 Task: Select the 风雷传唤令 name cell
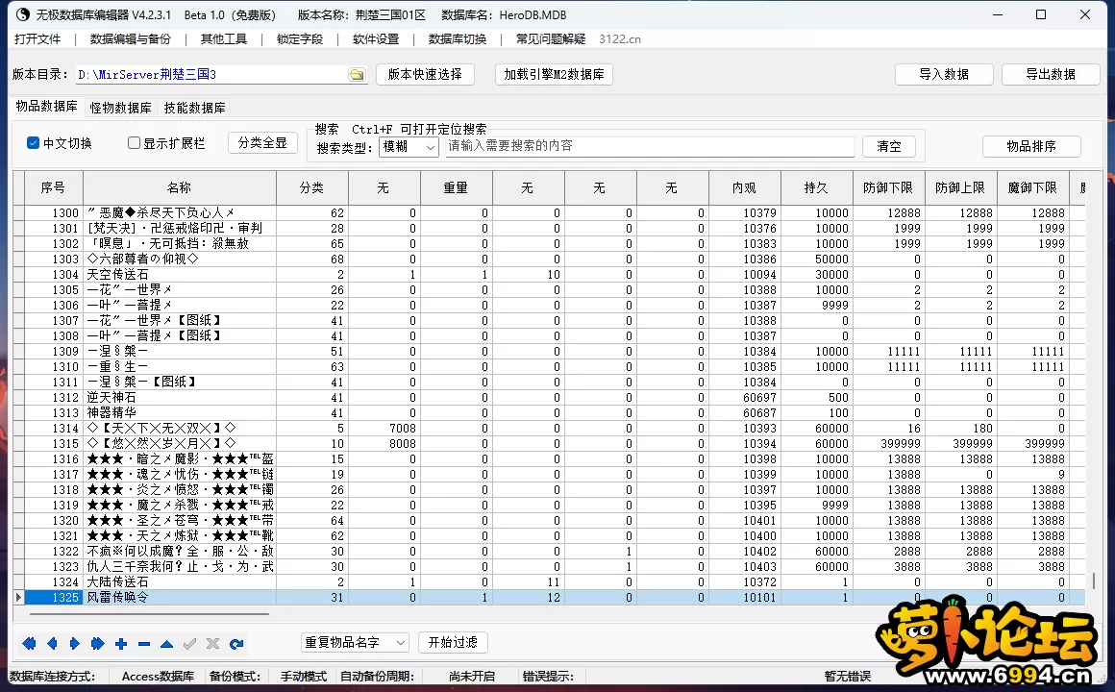(x=179, y=598)
